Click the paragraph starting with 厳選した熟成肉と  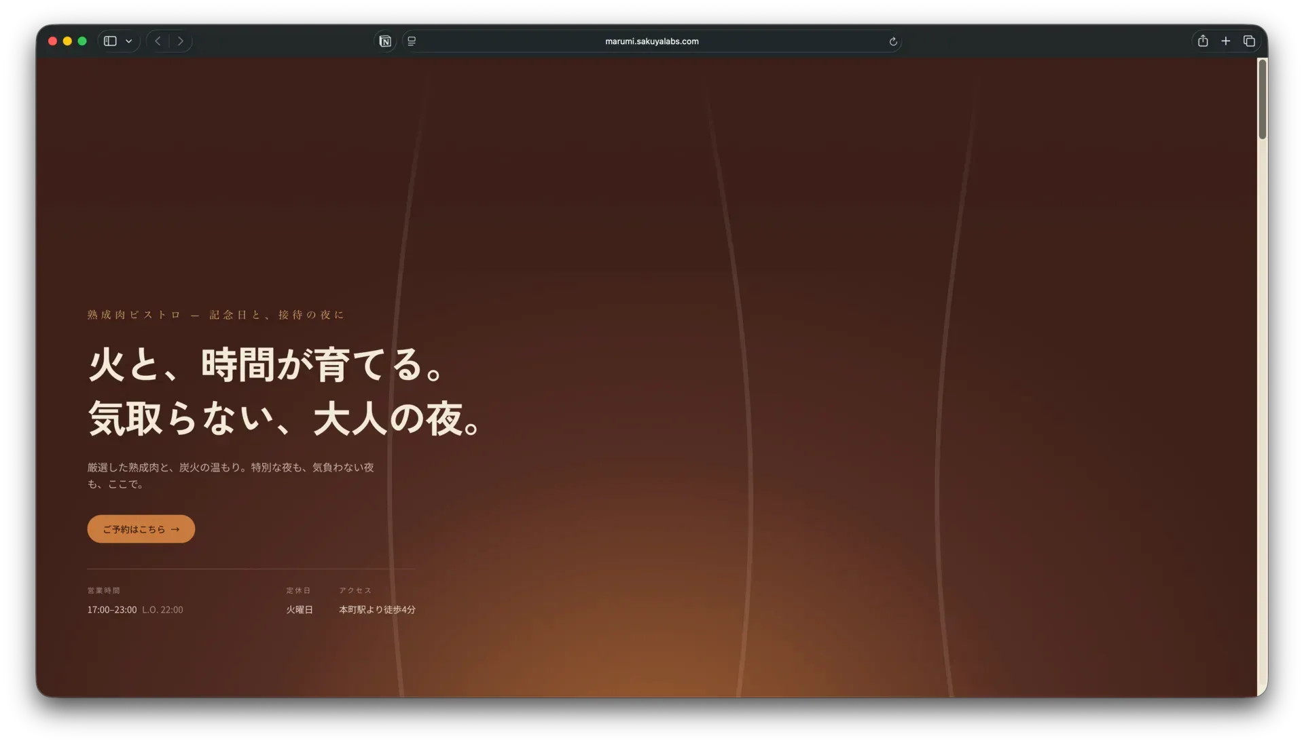pos(231,476)
